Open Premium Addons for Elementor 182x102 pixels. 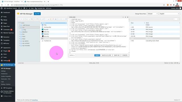click(x=8, y=92)
